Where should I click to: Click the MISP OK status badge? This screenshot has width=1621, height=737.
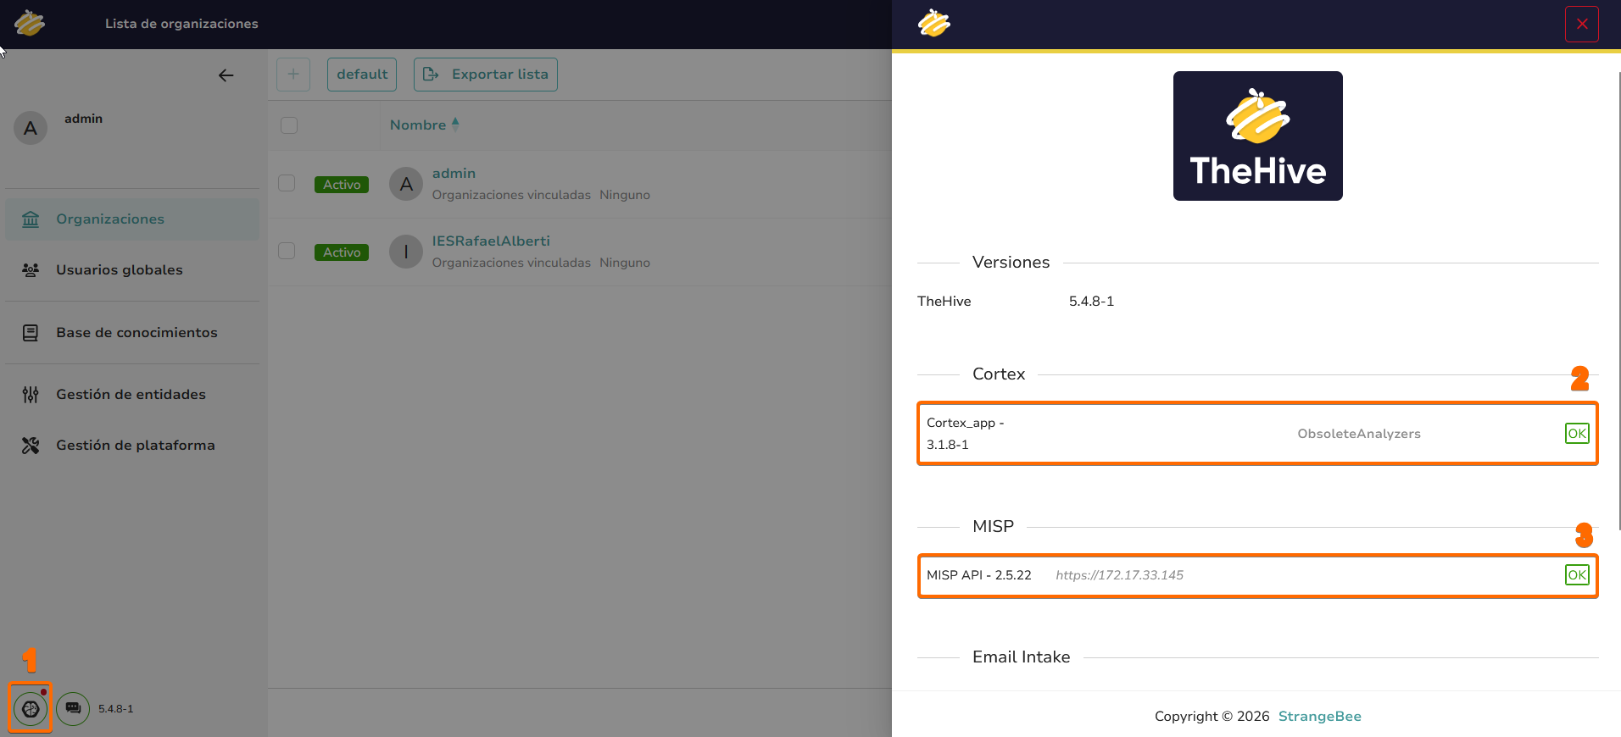tap(1577, 575)
